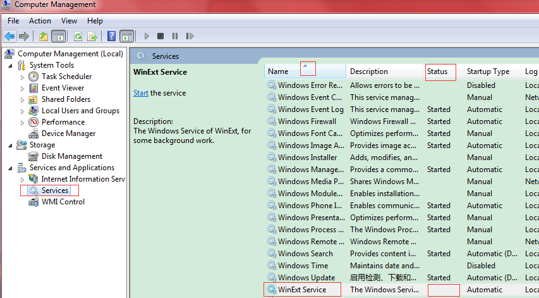Image resolution: width=539 pixels, height=298 pixels.
Task: Open the Help menu
Action: coord(95,21)
